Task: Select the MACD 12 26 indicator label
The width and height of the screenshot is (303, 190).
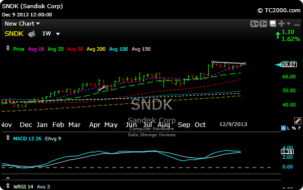Action: click(x=27, y=139)
